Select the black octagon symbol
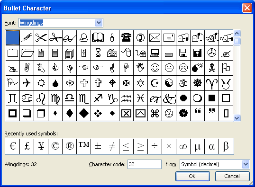Image resolution: width=255 pixels, height=187 pixels. tap(183, 98)
